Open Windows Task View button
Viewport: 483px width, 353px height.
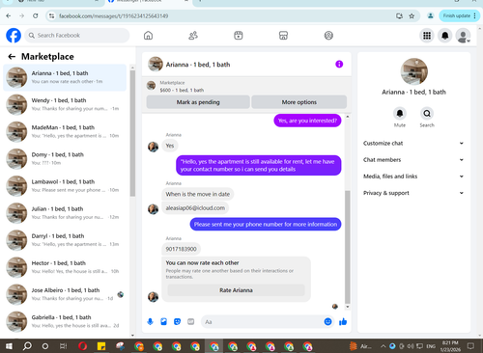[64, 346]
